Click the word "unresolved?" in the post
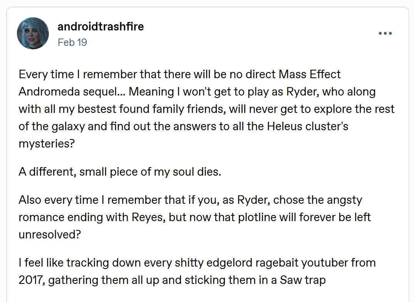 [x=50, y=235]
